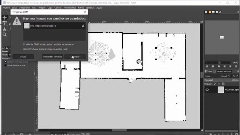Switch to the Canales tab

pyautogui.click(x=218, y=72)
